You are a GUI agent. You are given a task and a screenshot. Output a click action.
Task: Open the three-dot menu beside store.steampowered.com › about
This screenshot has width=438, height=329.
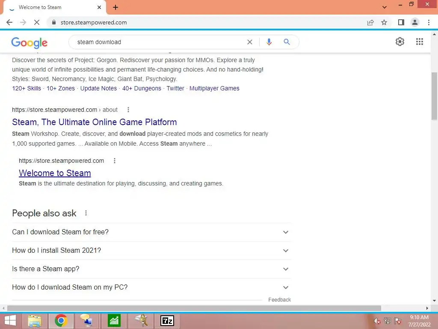pyautogui.click(x=128, y=110)
